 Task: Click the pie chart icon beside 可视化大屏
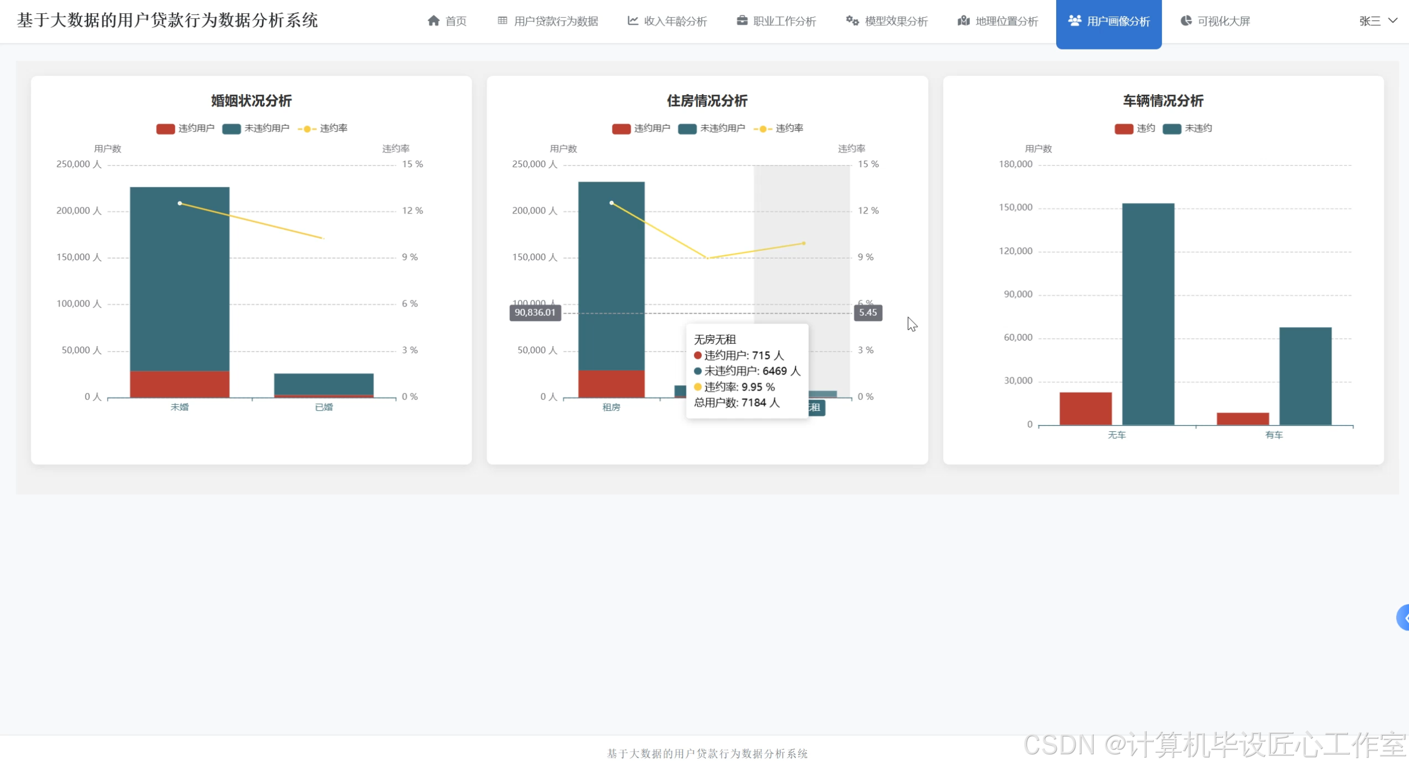coord(1186,21)
